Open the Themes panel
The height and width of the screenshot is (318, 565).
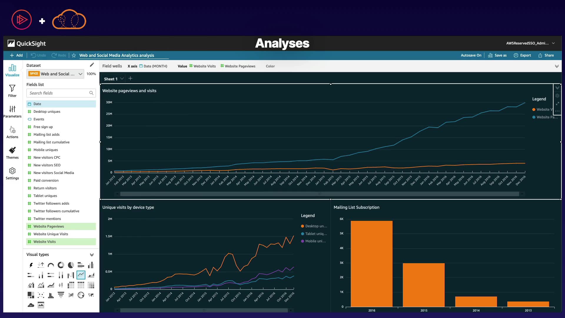pos(12,153)
